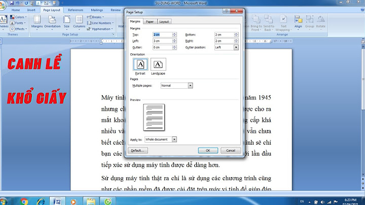Select Margins tab in Page Setup

click(x=135, y=21)
